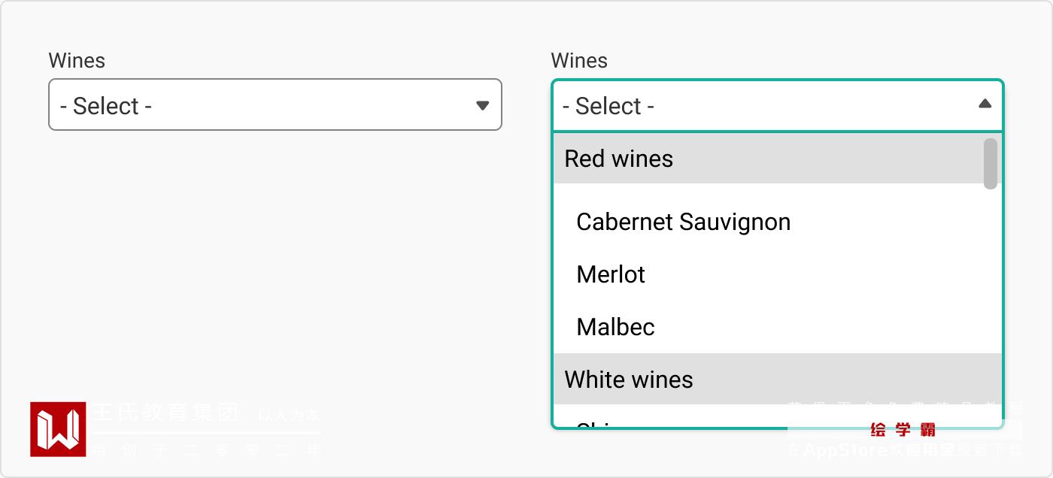The width and height of the screenshot is (1053, 478).
Task: Click the red W logo icon
Action: [58, 429]
